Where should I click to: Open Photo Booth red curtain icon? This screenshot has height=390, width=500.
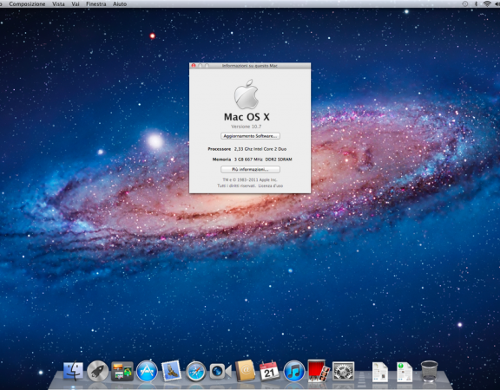tap(319, 371)
